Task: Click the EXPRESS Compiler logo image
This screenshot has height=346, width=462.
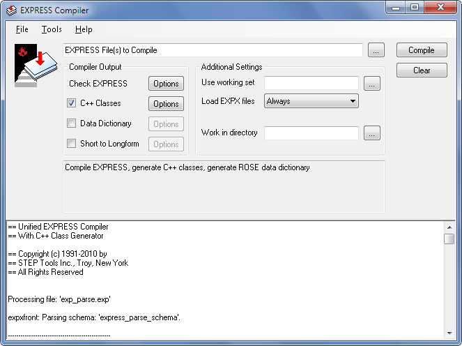Action: (36, 66)
